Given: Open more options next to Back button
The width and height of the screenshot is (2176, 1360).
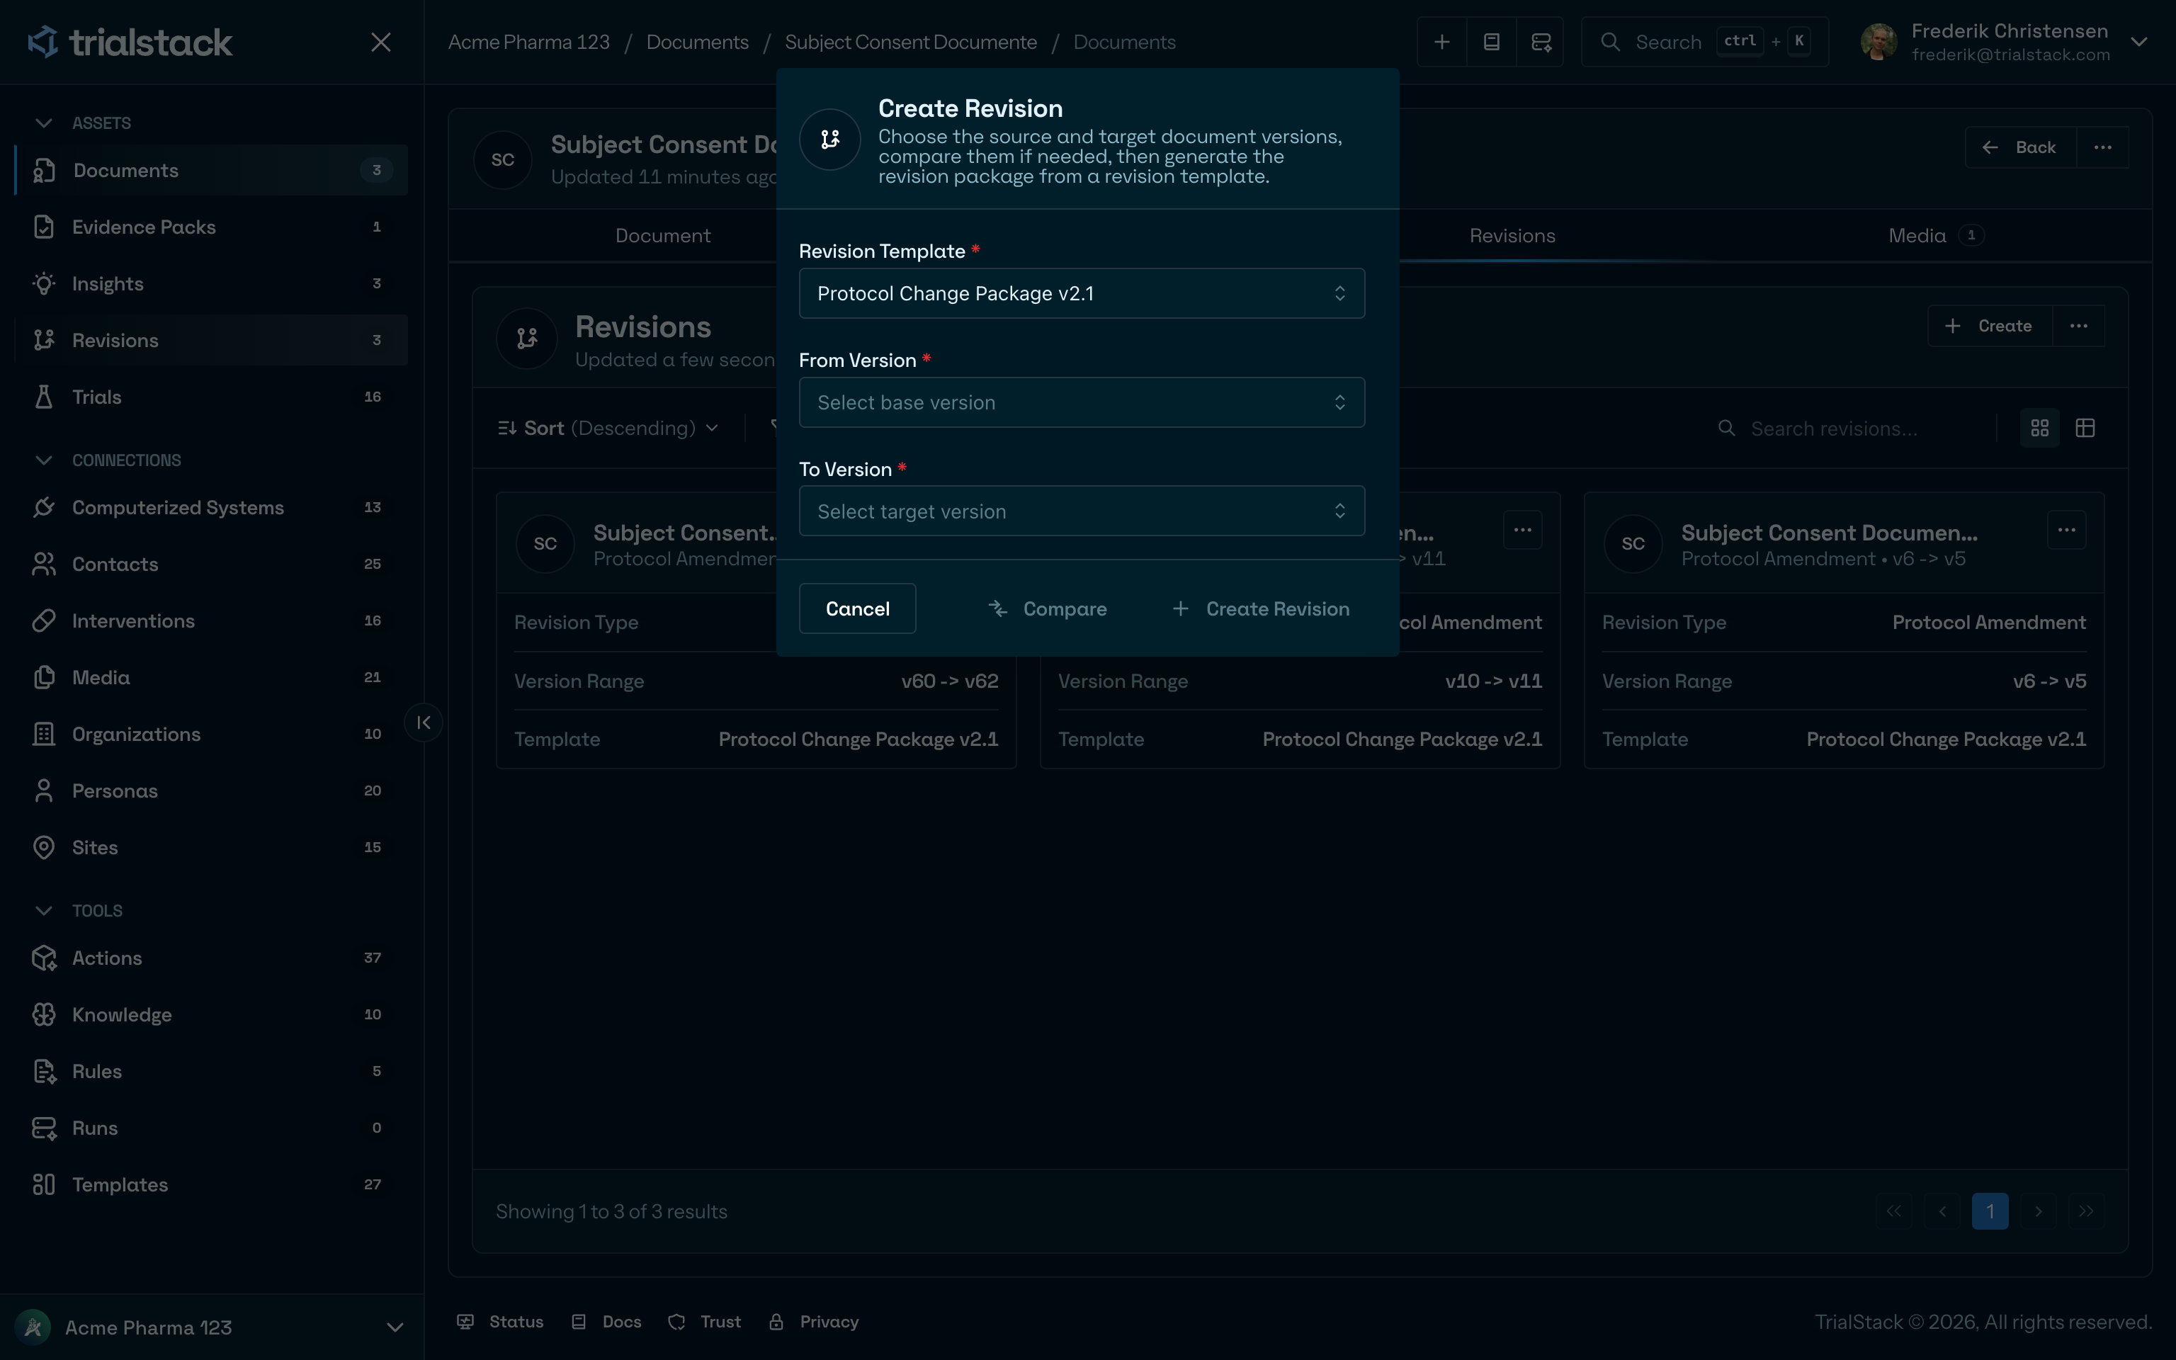Looking at the screenshot, I should [2102, 147].
